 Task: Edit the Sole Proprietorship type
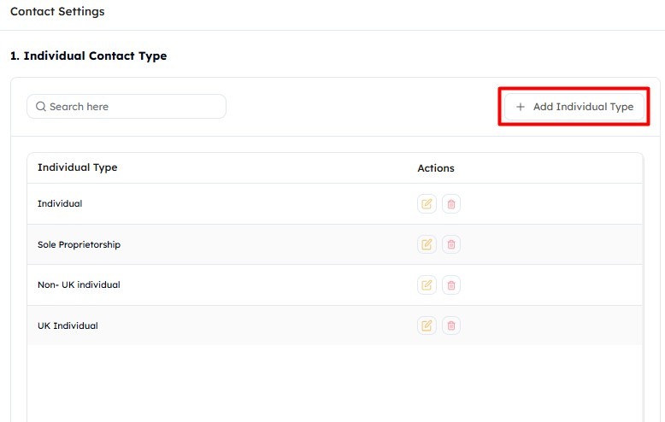pos(427,244)
